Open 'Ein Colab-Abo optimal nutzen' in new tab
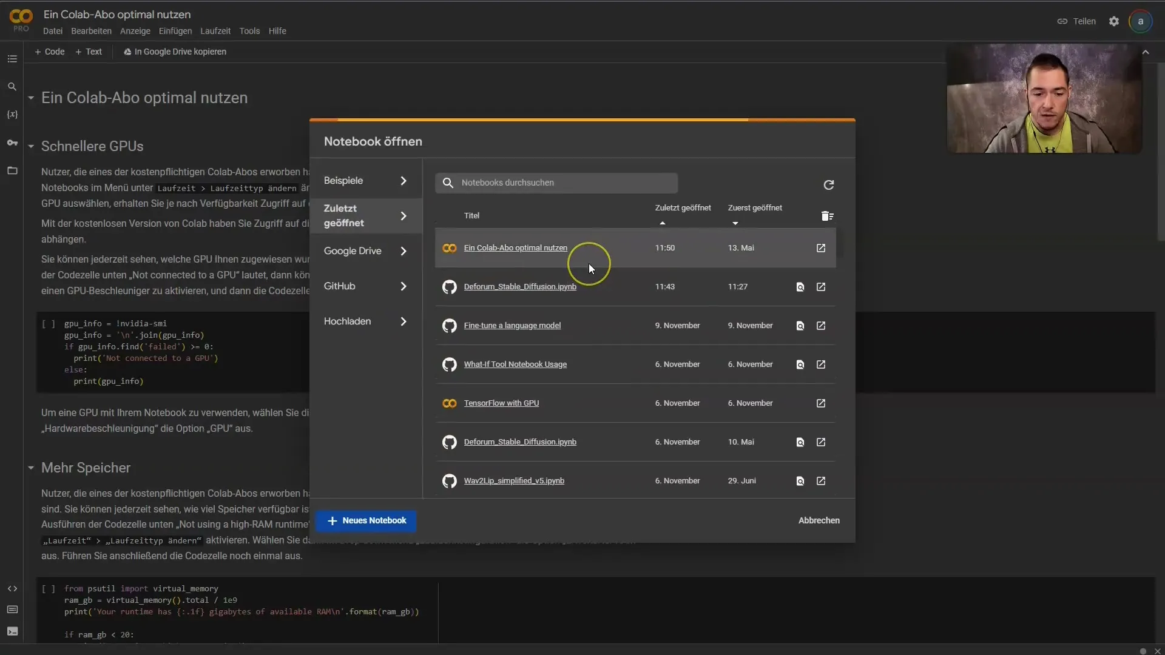 [x=821, y=248]
